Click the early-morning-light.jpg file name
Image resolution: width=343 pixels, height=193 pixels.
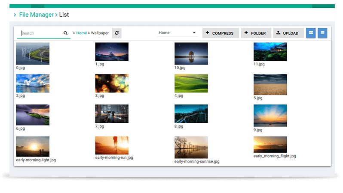pos(36,160)
